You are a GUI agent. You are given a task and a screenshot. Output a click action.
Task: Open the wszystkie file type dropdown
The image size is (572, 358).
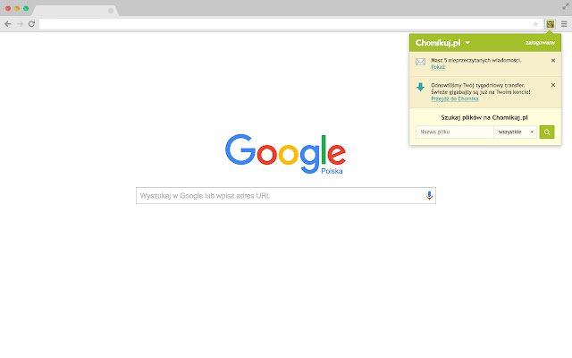515,132
